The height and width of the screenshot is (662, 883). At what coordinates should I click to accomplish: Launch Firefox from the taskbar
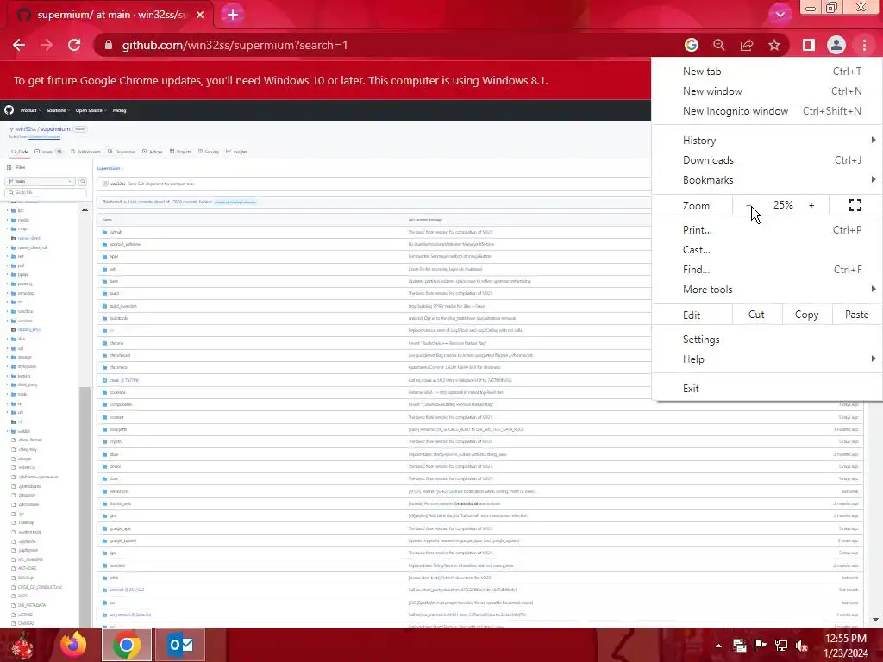74,645
